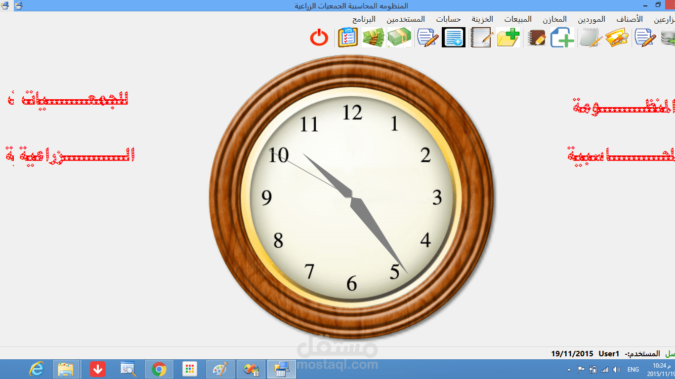Open the gray notepad with pencil icon
This screenshot has height=379, width=675.
(x=591, y=38)
